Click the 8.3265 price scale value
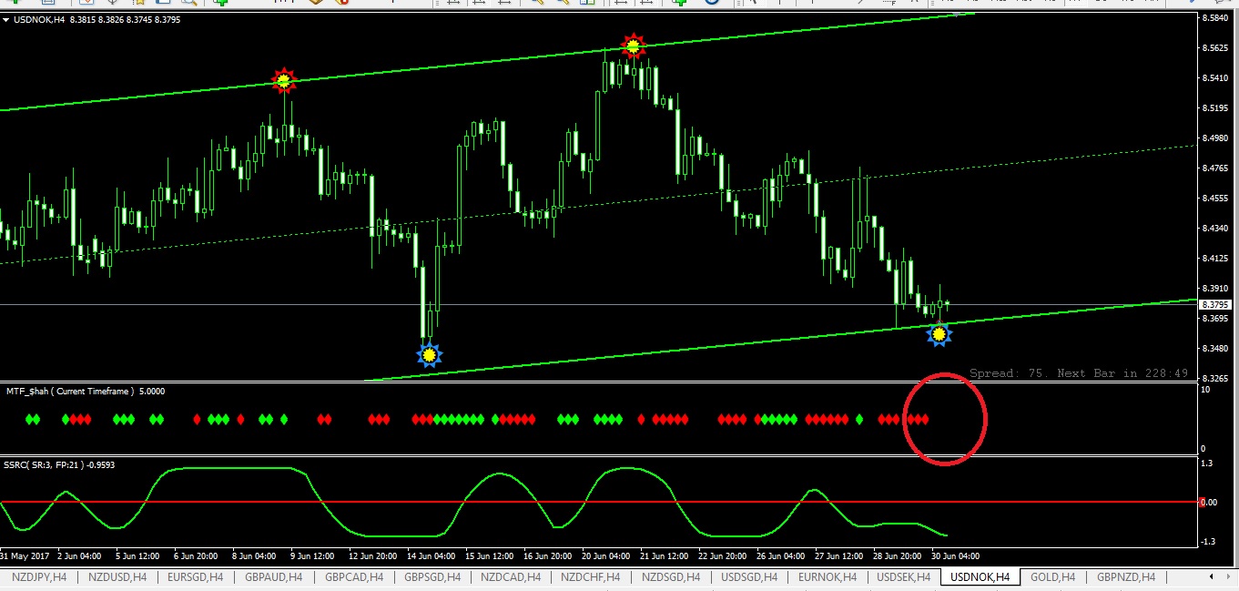Screen dimensions: 1239x591 pos(1215,378)
